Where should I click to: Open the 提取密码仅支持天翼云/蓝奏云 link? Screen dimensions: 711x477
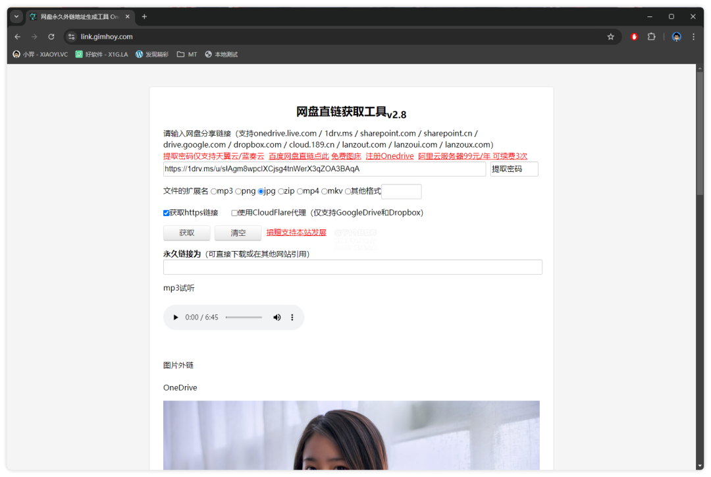pos(213,156)
